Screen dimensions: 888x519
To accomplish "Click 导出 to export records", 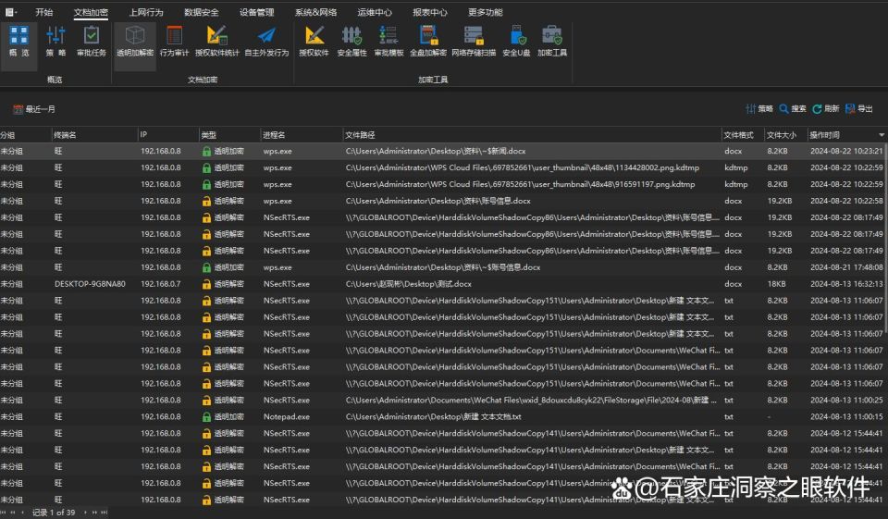I will pyautogui.click(x=858, y=109).
